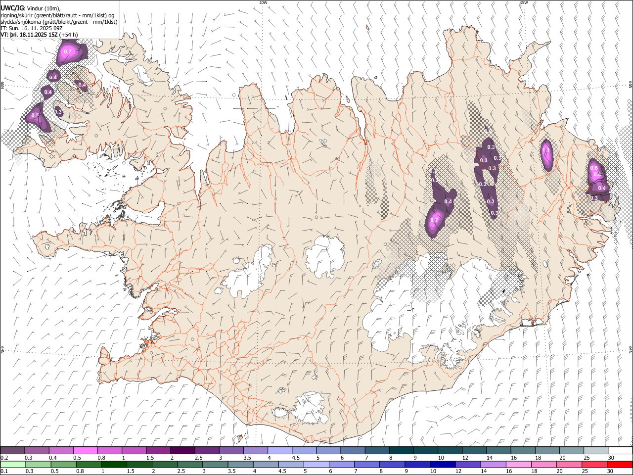Viewport: 633px width, 475px height.
Task: Select the darkest purple swatch between 2 and 2.5
Action: [182, 451]
